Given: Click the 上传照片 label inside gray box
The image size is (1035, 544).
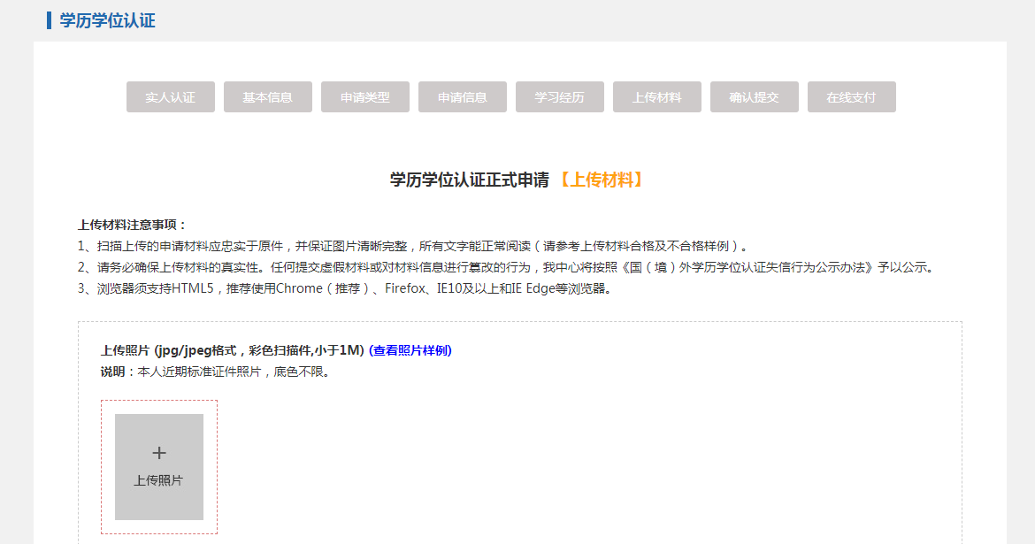Looking at the screenshot, I should tap(158, 480).
